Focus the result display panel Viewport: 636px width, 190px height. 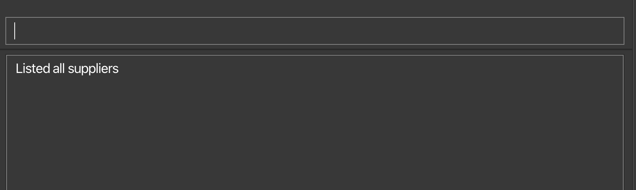pos(315,122)
